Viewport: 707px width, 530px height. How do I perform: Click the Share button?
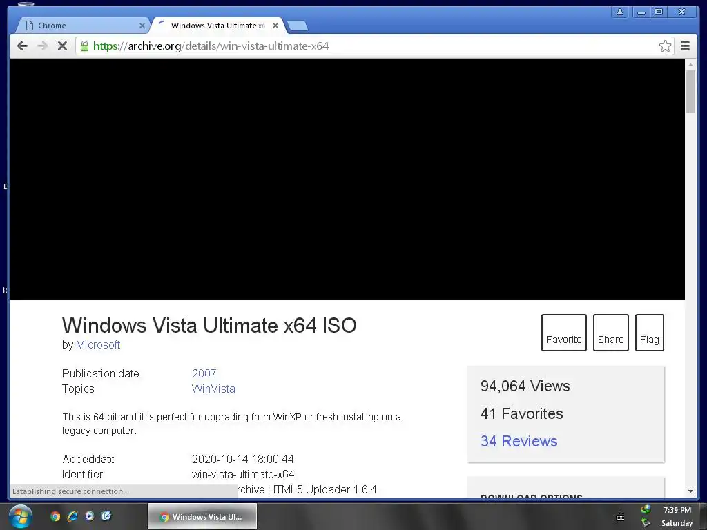pyautogui.click(x=610, y=333)
